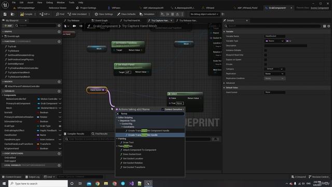The width and height of the screenshot is (332, 187).
Task: Open the Find Results tab
Action: [100, 134]
